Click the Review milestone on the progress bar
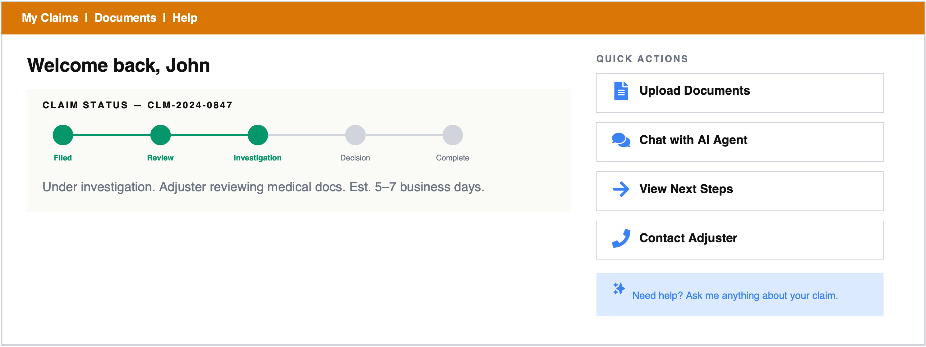The height and width of the screenshot is (347, 926). [160, 135]
